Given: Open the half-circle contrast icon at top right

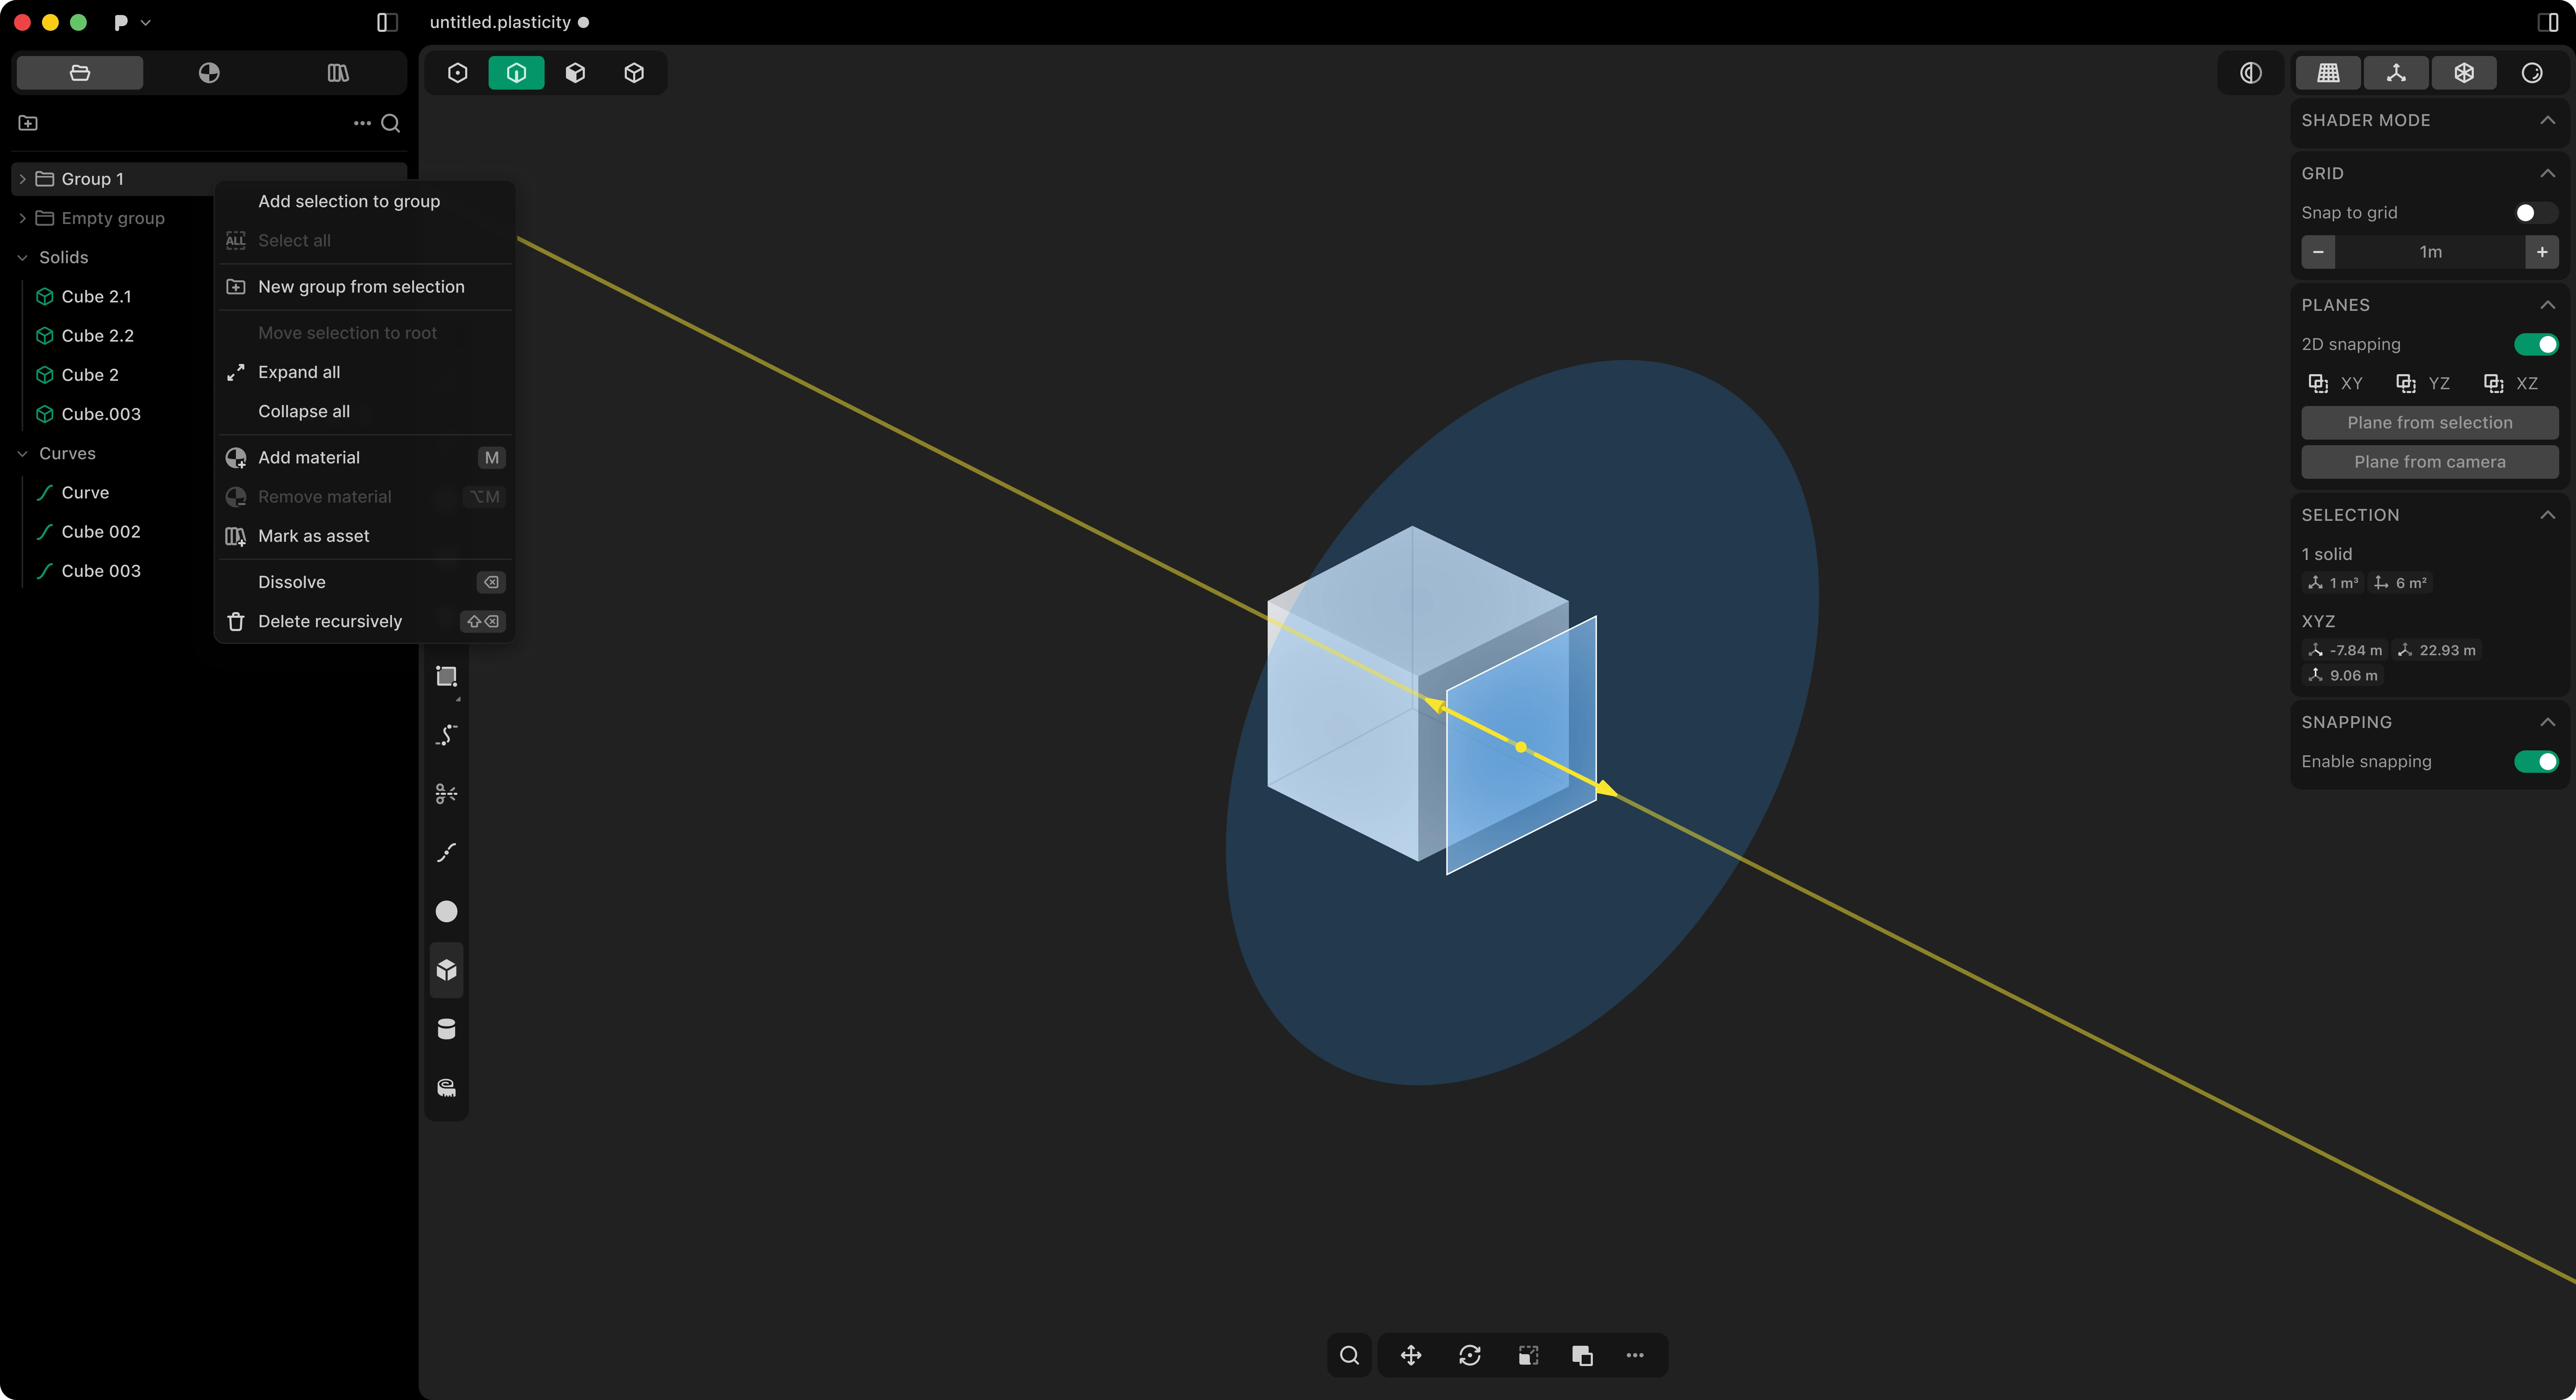Looking at the screenshot, I should tap(2250, 73).
